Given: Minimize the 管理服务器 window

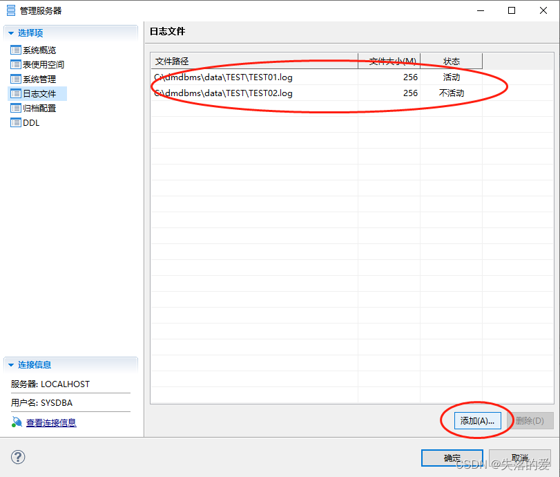Looking at the screenshot, I should pyautogui.click(x=481, y=10).
